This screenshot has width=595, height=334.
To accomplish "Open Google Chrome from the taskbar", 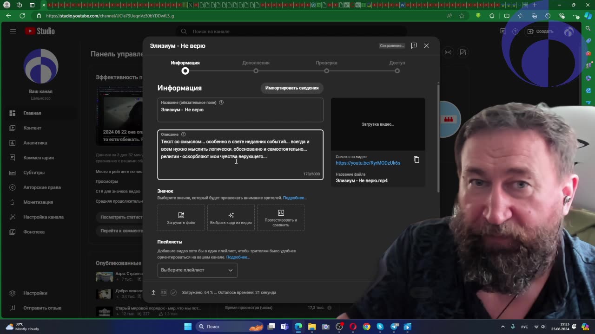I will click(367, 327).
